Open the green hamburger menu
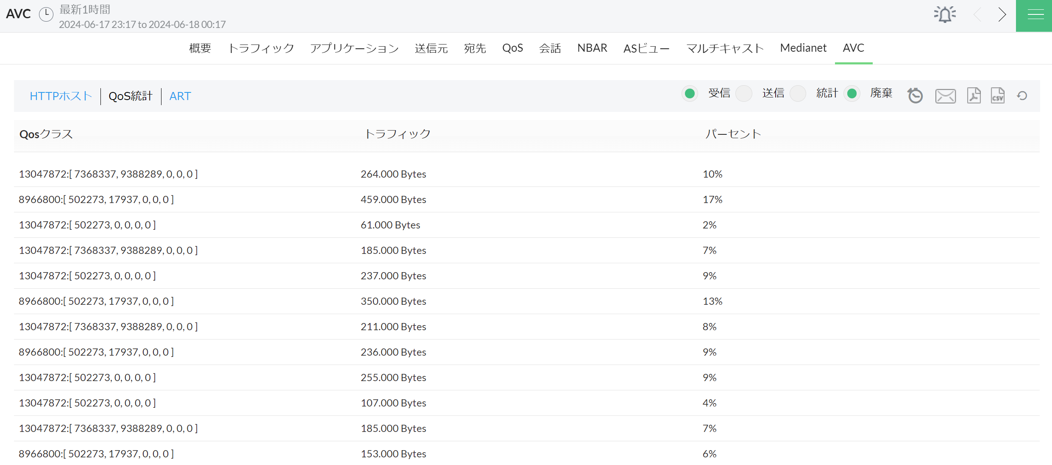The image size is (1052, 465). [x=1035, y=15]
